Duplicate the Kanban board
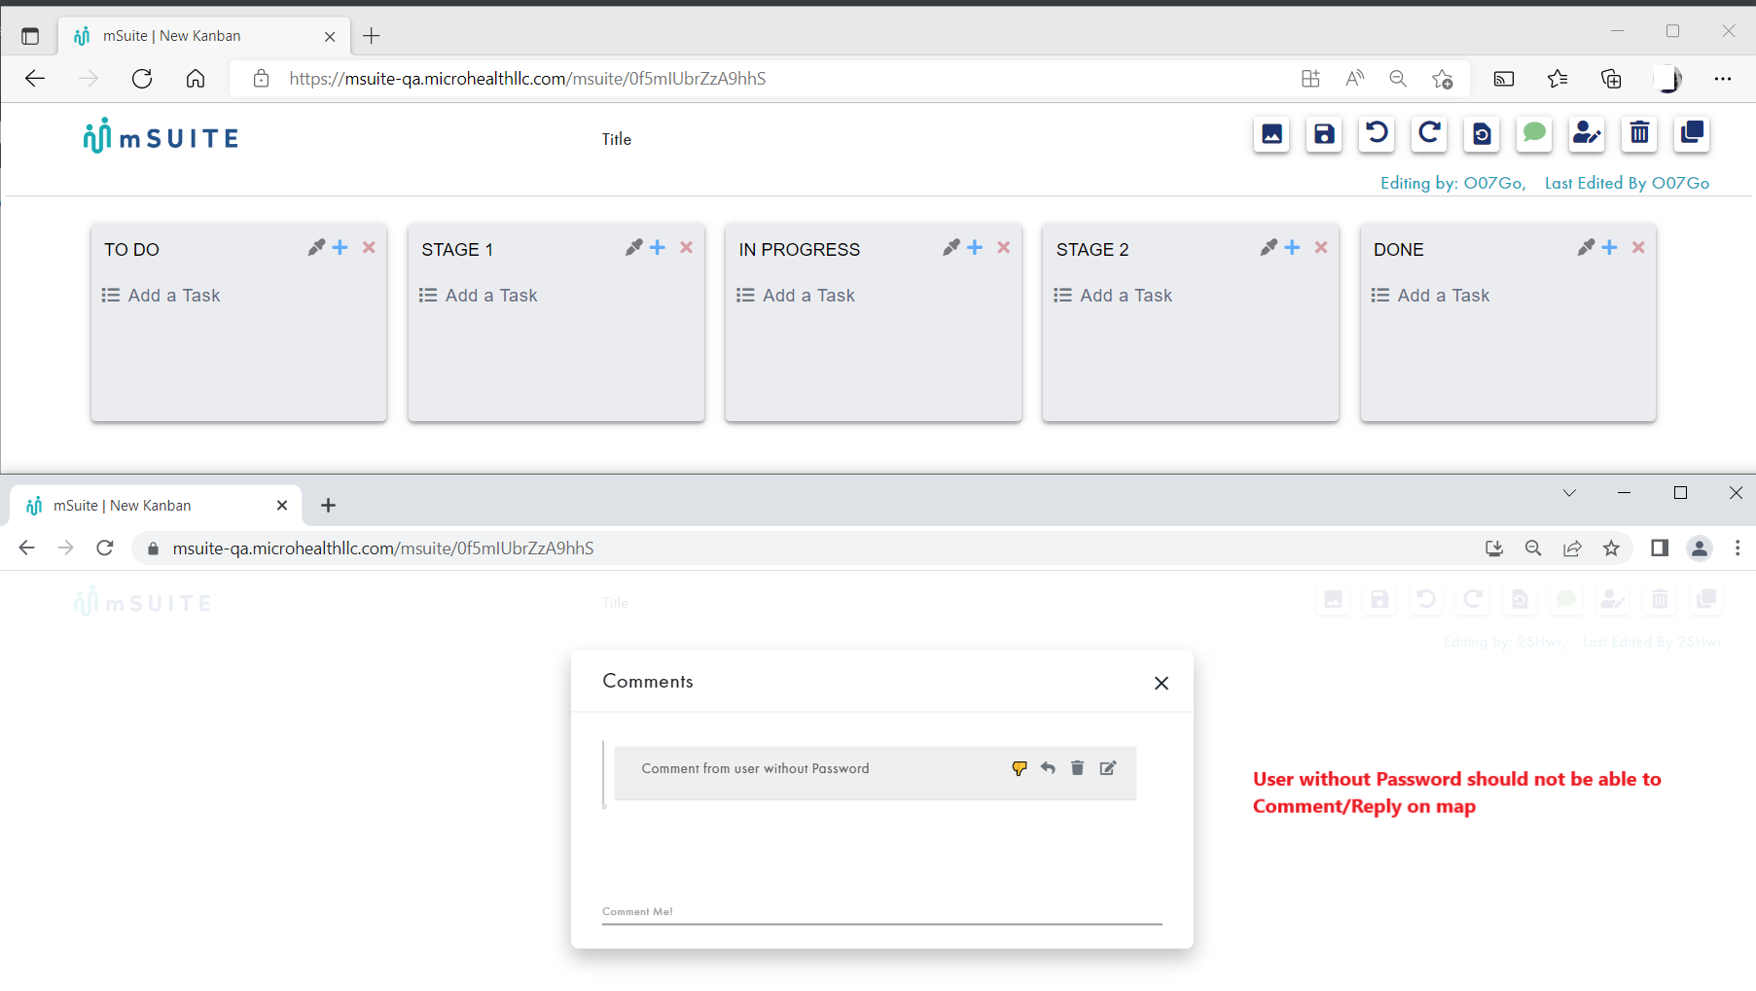The height and width of the screenshot is (991, 1756). pos(1691,134)
